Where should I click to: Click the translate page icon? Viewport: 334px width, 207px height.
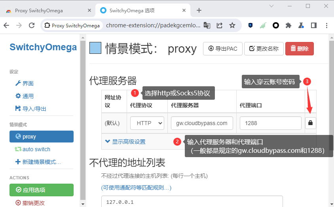tap(207, 26)
